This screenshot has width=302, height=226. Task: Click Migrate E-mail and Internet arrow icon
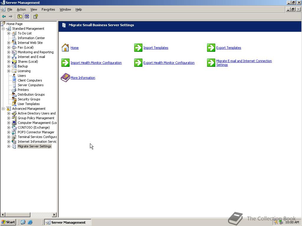[x=211, y=63]
